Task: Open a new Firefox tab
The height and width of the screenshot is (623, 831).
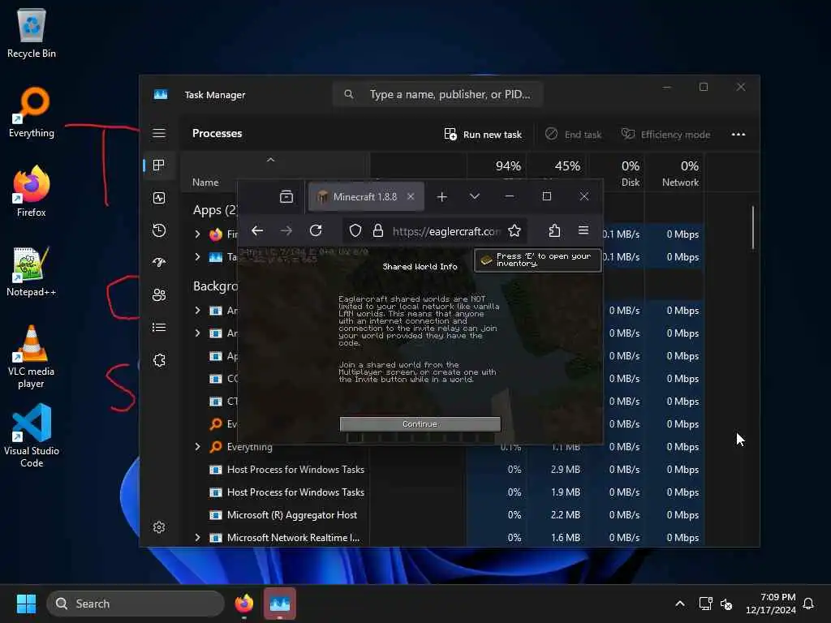Action: (442, 197)
